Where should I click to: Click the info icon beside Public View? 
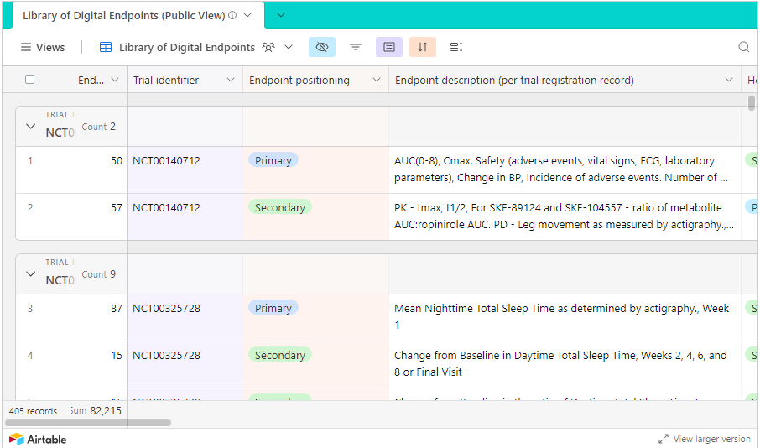point(232,15)
